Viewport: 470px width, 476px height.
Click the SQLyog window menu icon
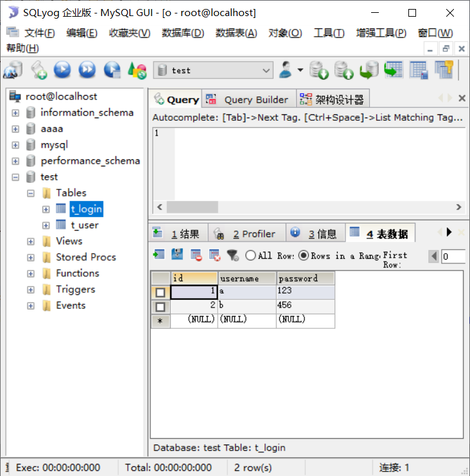(12, 32)
